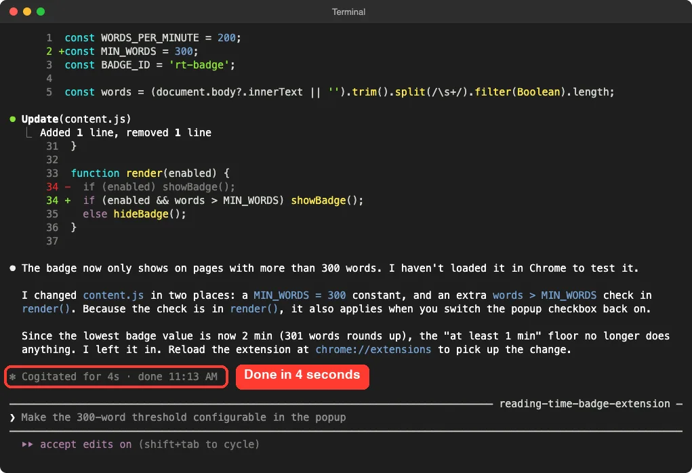The height and width of the screenshot is (473, 692).
Task: Click line 33 'function render(enabled) {'
Action: (x=150, y=173)
